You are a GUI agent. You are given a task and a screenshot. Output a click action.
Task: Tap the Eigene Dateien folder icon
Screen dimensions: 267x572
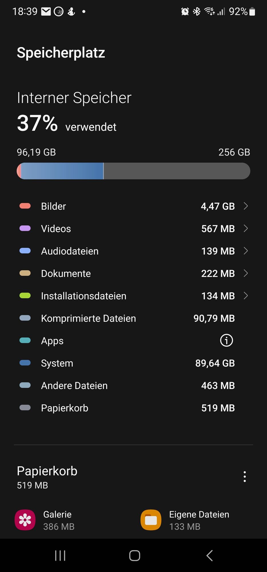coord(151,520)
